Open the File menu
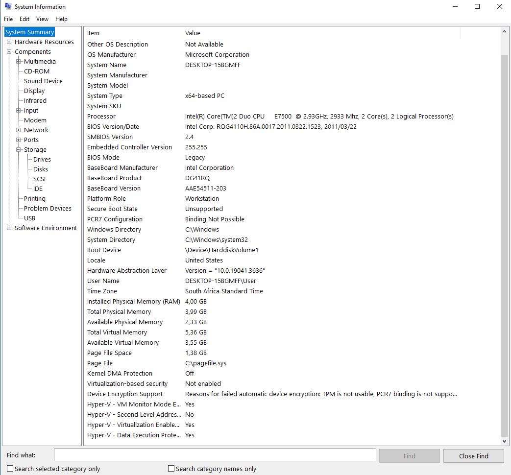511x475 pixels. (8, 19)
